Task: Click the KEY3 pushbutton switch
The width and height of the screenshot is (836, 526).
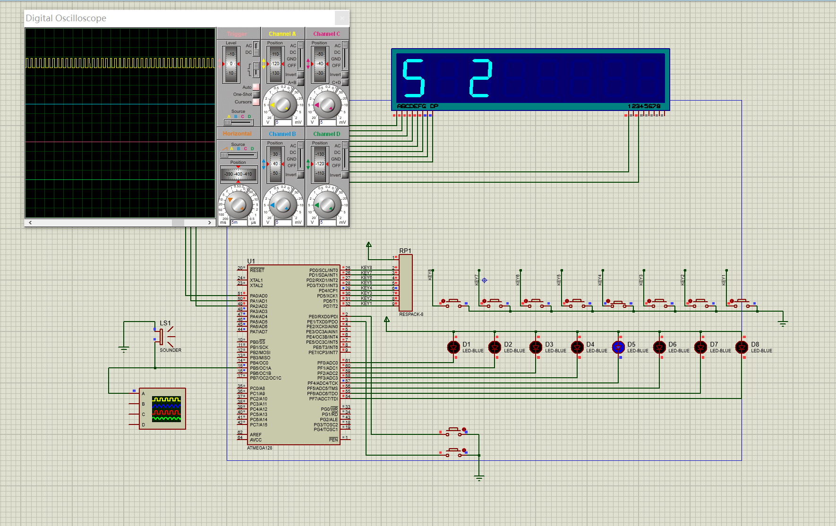Action: pyautogui.click(x=659, y=302)
